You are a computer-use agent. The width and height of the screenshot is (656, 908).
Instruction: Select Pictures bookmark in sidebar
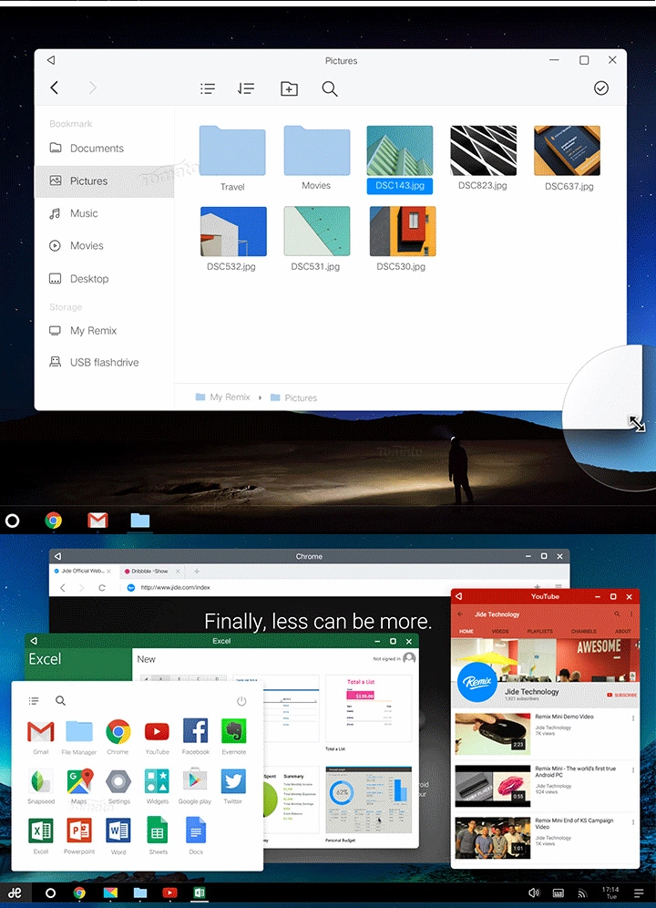tap(104, 181)
